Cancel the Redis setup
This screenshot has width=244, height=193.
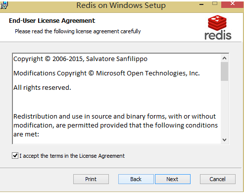pos(218,179)
